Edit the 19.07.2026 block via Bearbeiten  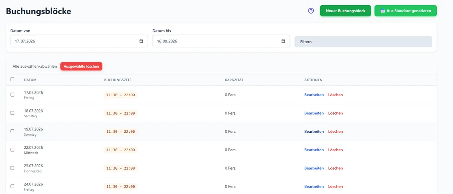pos(314,132)
